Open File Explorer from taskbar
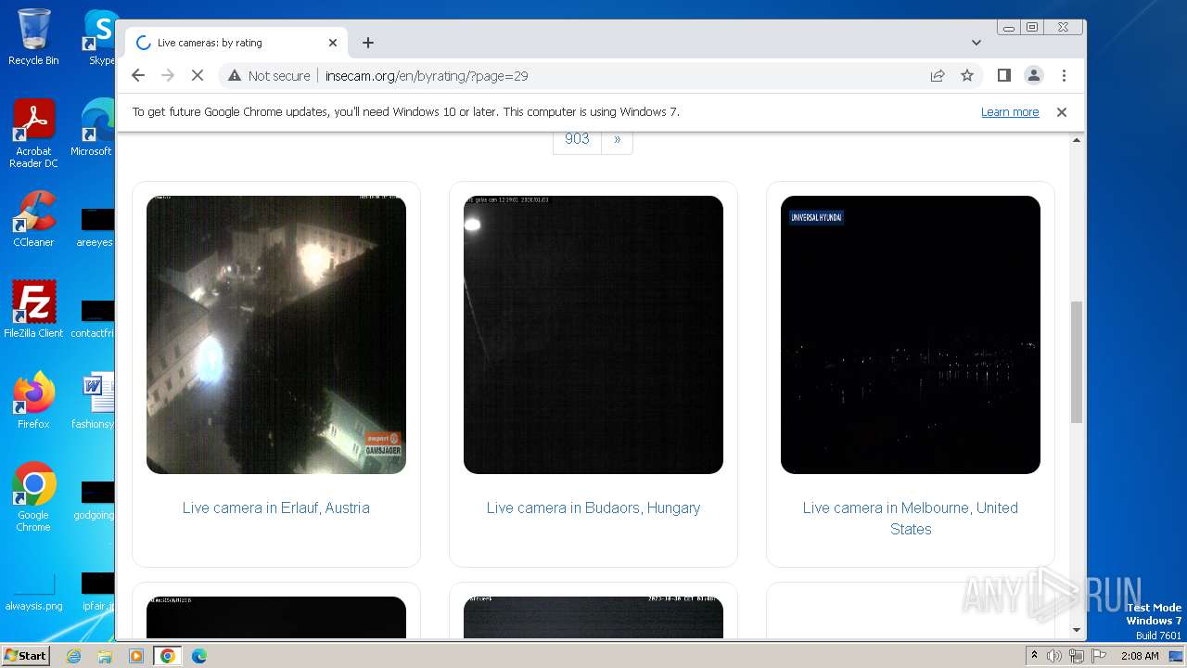 (x=105, y=656)
